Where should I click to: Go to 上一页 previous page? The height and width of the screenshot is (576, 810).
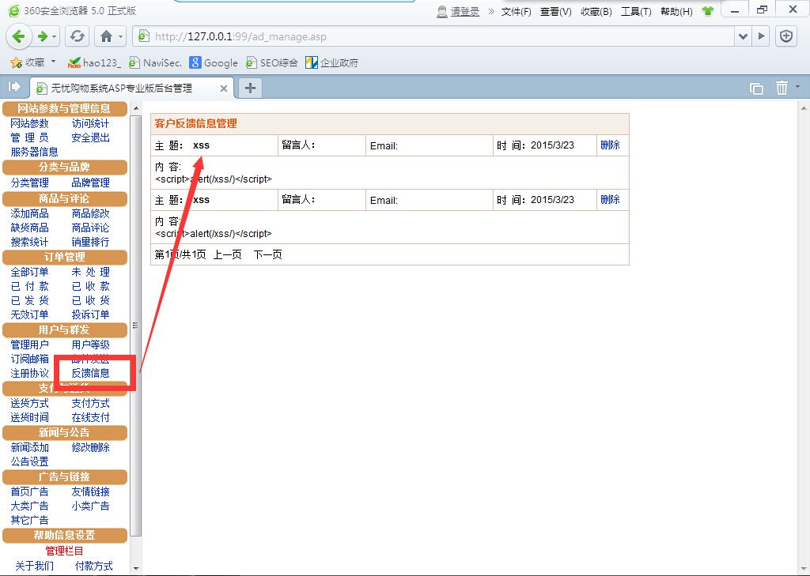pos(227,254)
